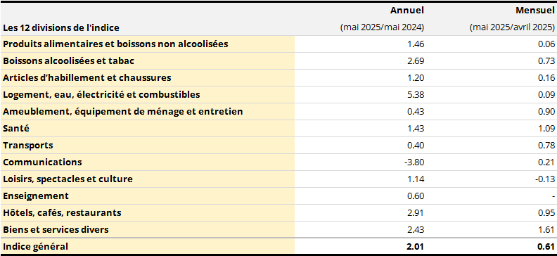Click the Communications row label
557x256 pixels.
[x=42, y=162]
